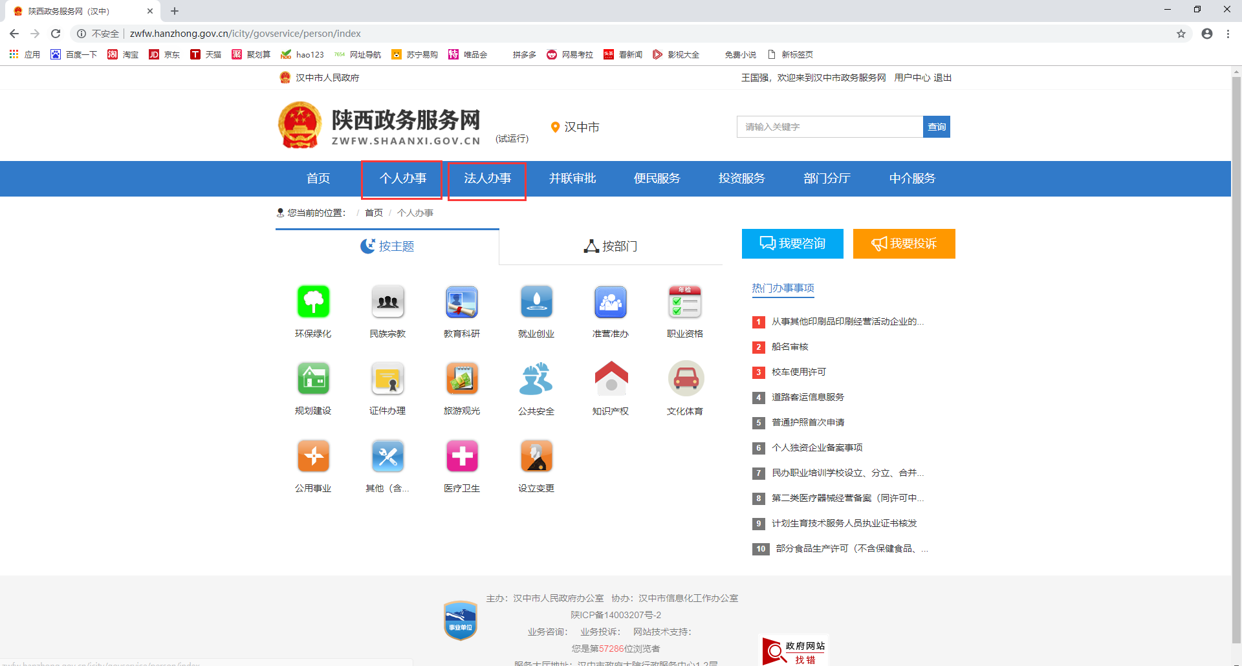The image size is (1242, 666).
Task: Navigate to 首页 in the menu bar
Action: click(x=318, y=178)
